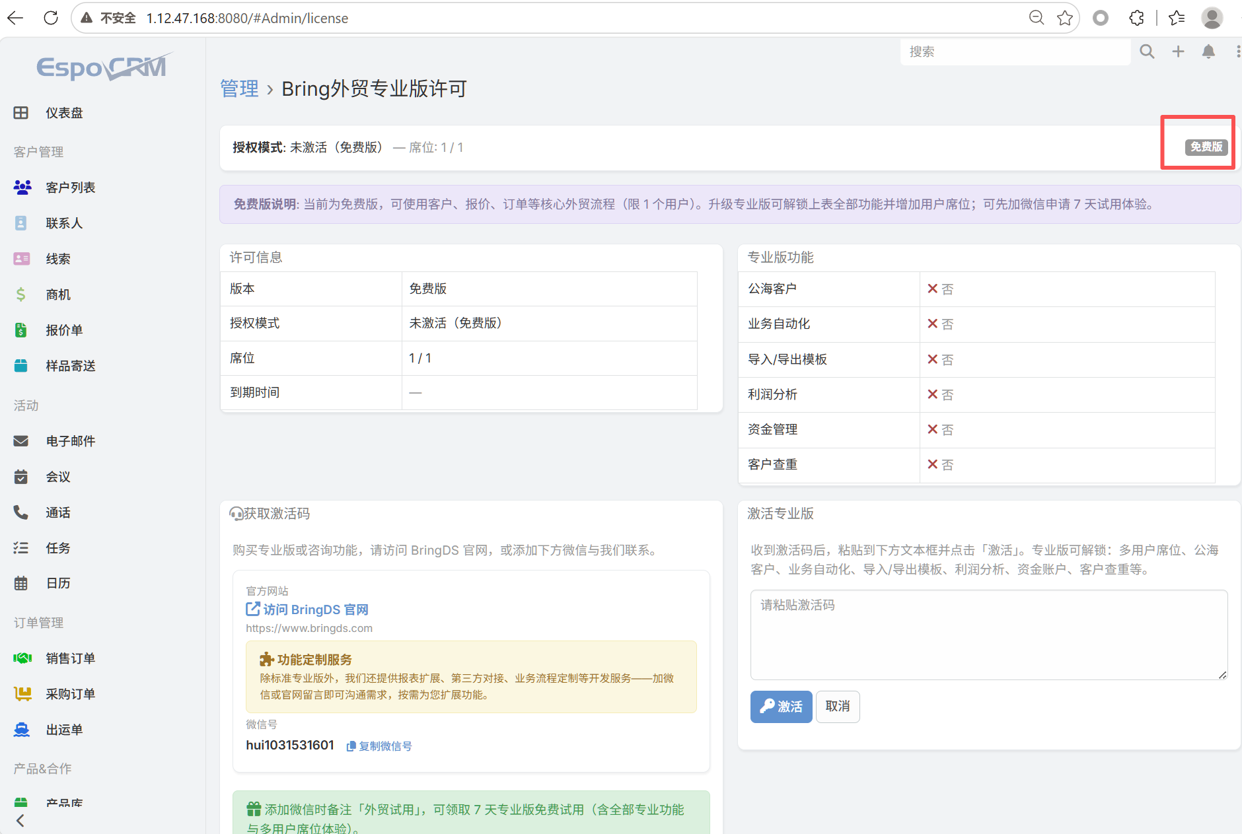Click the 通话 phone icon

pos(21,512)
